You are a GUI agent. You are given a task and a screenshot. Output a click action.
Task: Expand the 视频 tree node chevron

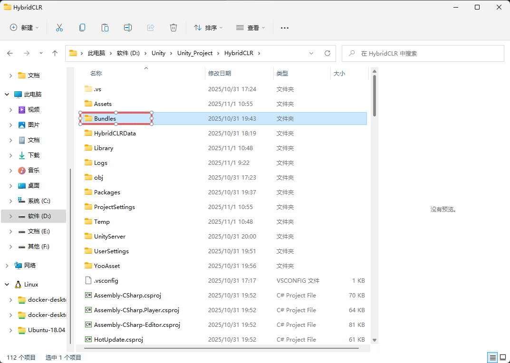[11, 110]
